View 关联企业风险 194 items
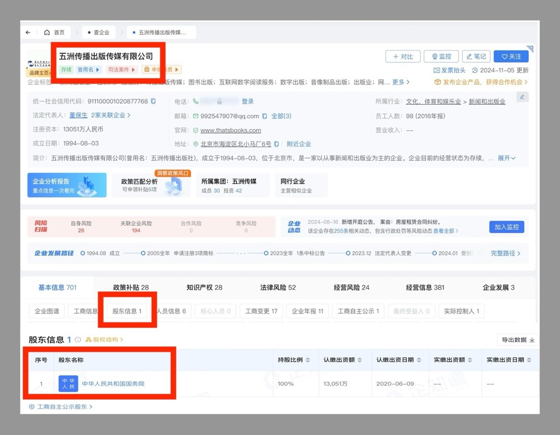This screenshot has height=435, width=560. pyautogui.click(x=136, y=227)
